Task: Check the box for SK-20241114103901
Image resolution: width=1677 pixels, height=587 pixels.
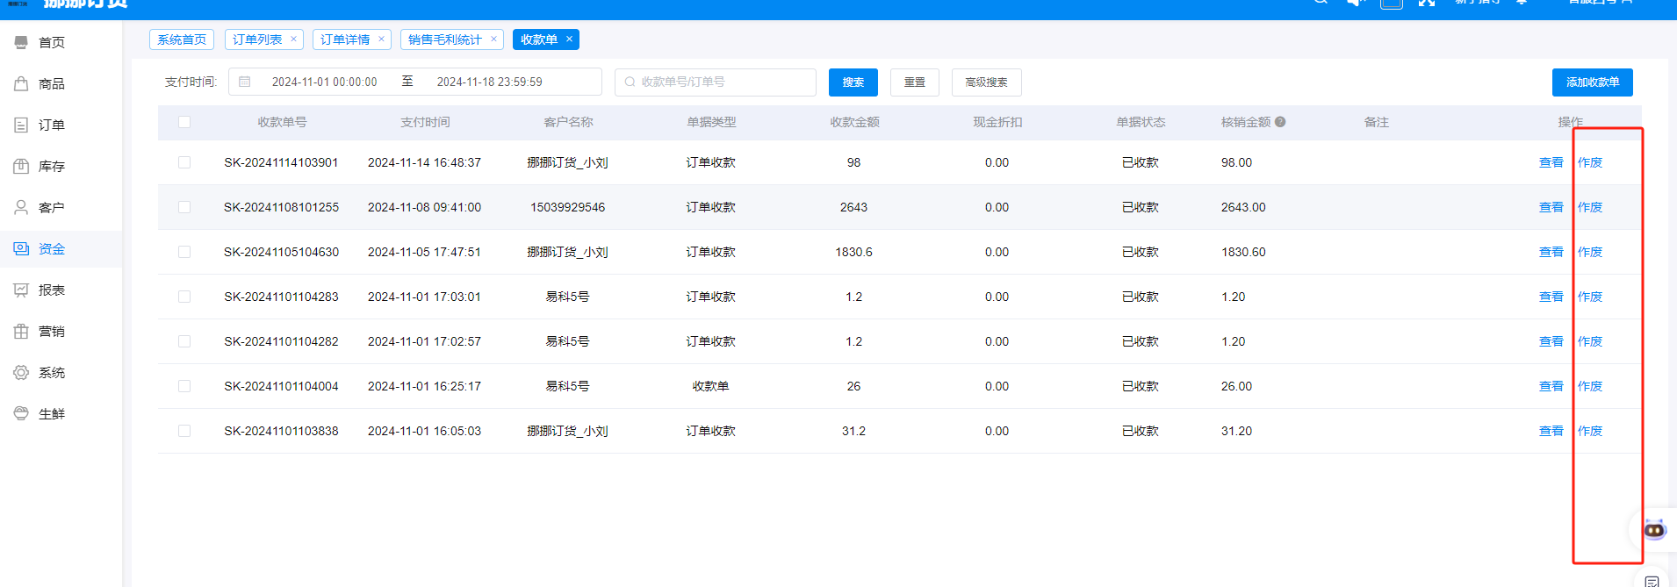Action: coord(184,162)
